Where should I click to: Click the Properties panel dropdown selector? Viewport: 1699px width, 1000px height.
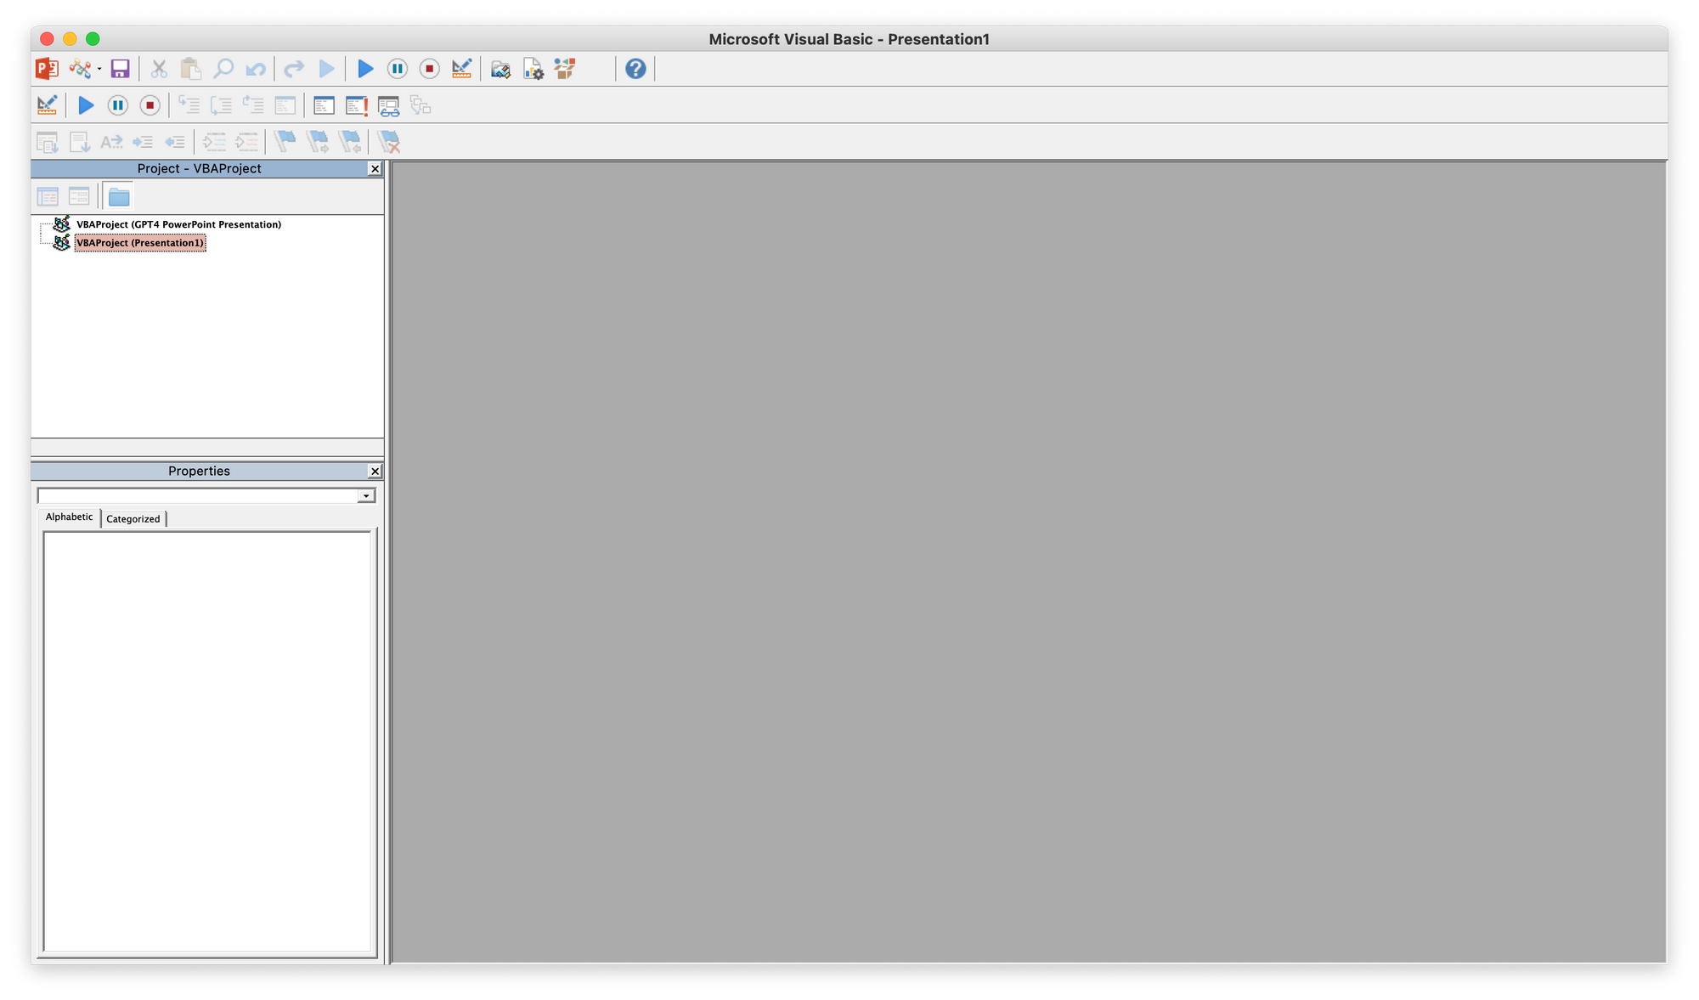366,495
